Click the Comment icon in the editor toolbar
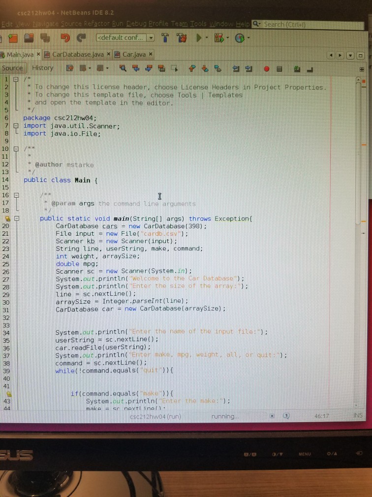 [297, 69]
